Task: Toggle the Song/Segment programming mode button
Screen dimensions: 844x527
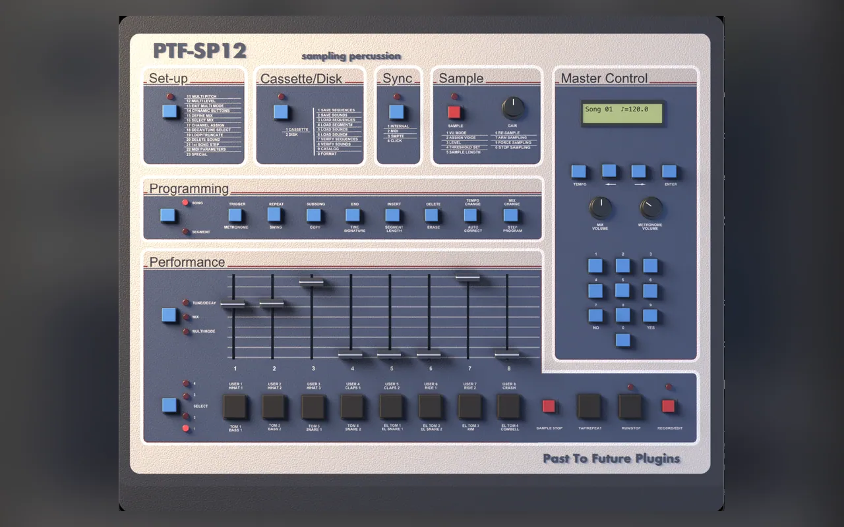Action: (168, 215)
